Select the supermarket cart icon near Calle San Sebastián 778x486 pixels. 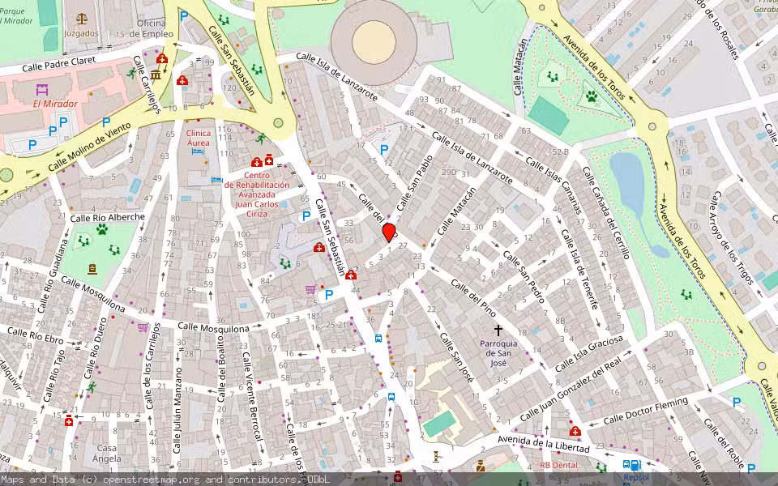click(x=310, y=290)
